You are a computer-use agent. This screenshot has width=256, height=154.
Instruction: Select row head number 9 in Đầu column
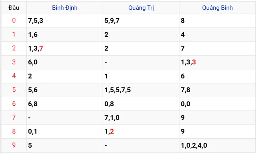point(14,145)
